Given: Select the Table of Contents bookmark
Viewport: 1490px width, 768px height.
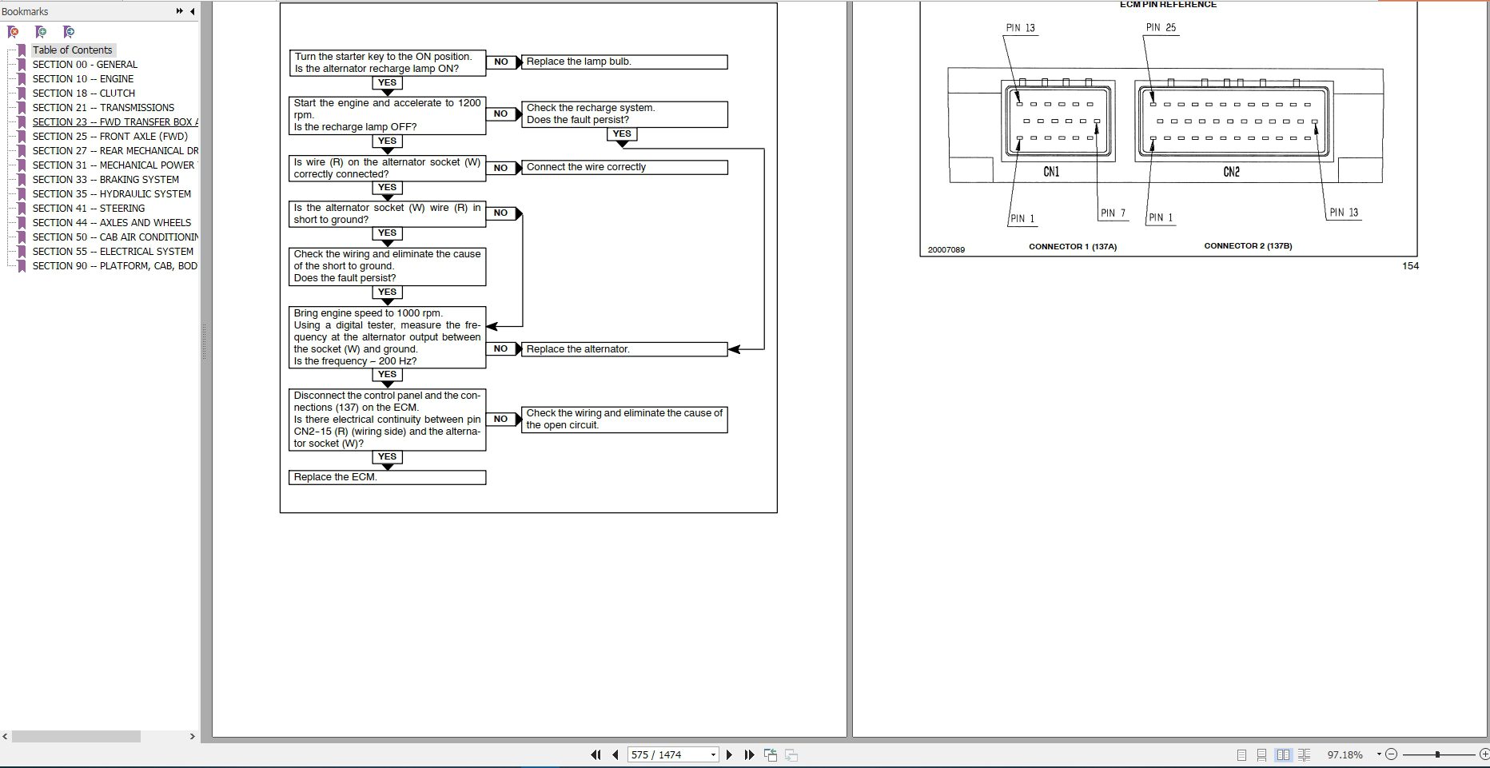Looking at the screenshot, I should pyautogui.click(x=72, y=50).
